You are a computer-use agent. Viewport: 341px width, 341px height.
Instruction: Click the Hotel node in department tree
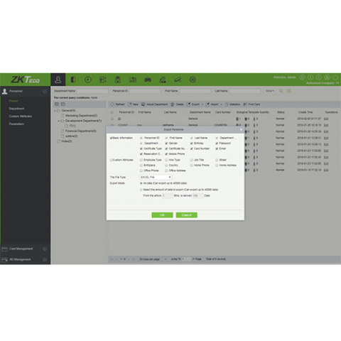[x=67, y=141]
